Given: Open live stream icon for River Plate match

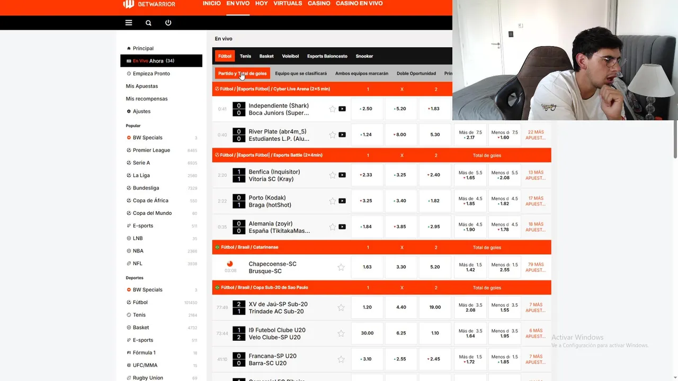Looking at the screenshot, I should point(342,135).
